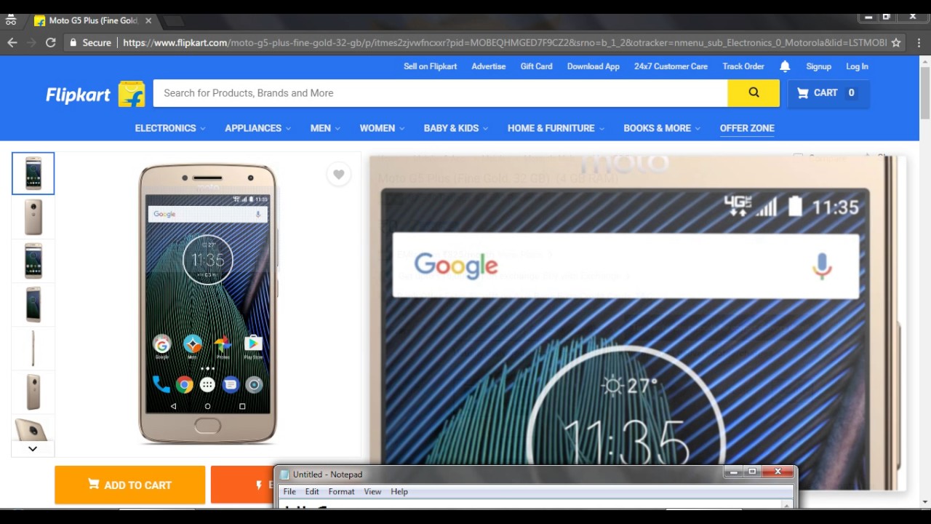Viewport: 931px width, 524px height.
Task: Select second back-view phone thumbnail
Action: [x=33, y=217]
